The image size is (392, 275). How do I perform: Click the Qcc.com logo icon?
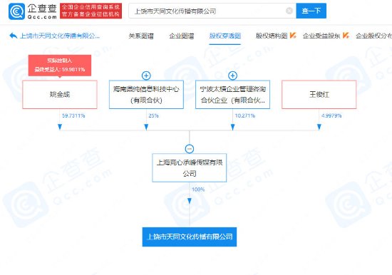point(16,11)
